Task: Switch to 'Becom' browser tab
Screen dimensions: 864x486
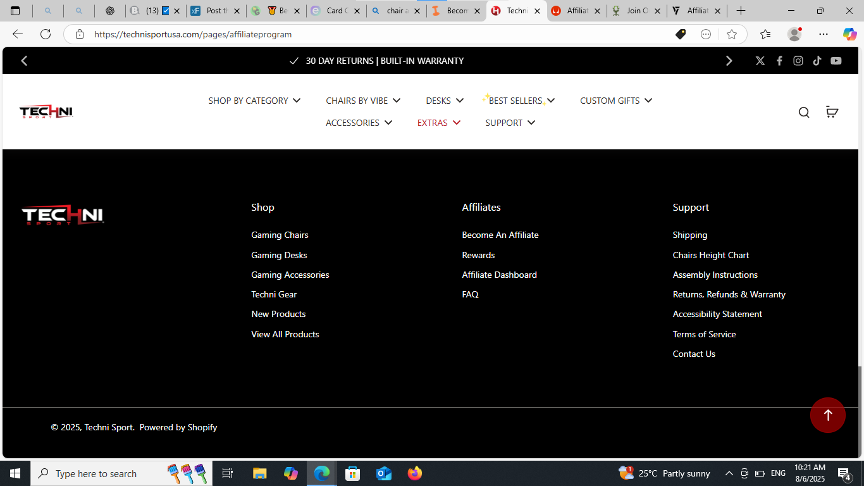Action: click(x=456, y=11)
